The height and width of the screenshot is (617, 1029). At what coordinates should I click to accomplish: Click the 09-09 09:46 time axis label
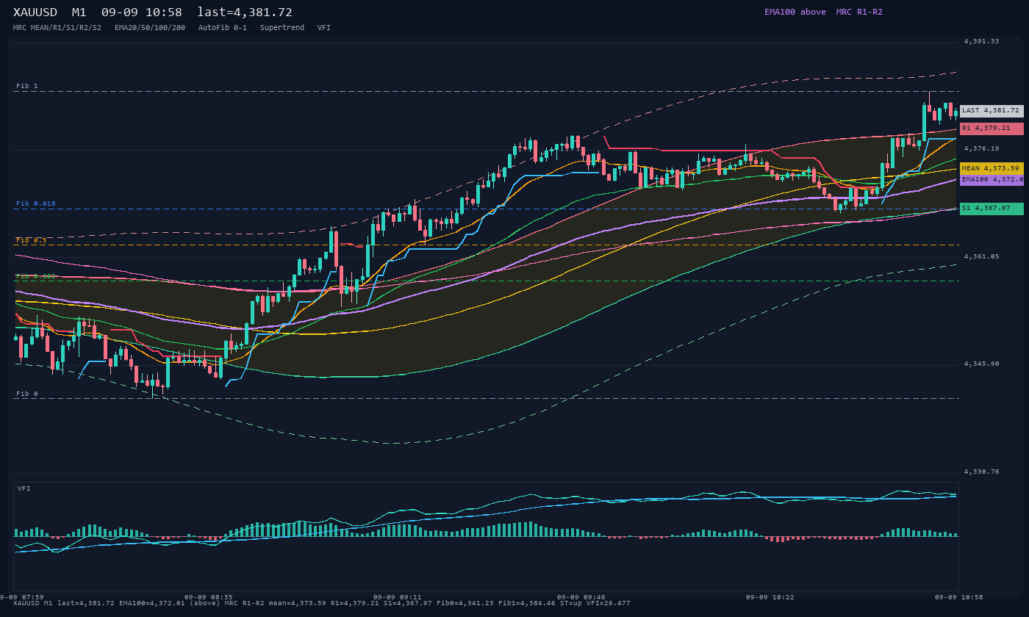[581, 597]
